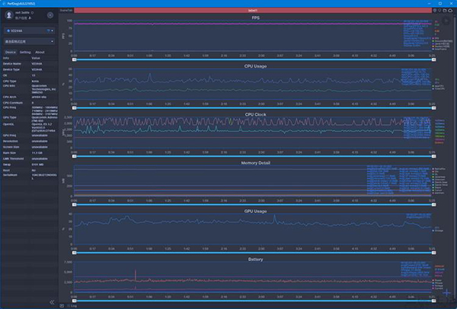Click the CPU Usage chart plot area
The image size is (457, 309).
click(236, 85)
